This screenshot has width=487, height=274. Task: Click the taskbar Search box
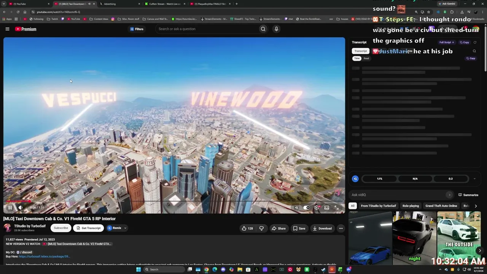pyautogui.click(x=164, y=269)
